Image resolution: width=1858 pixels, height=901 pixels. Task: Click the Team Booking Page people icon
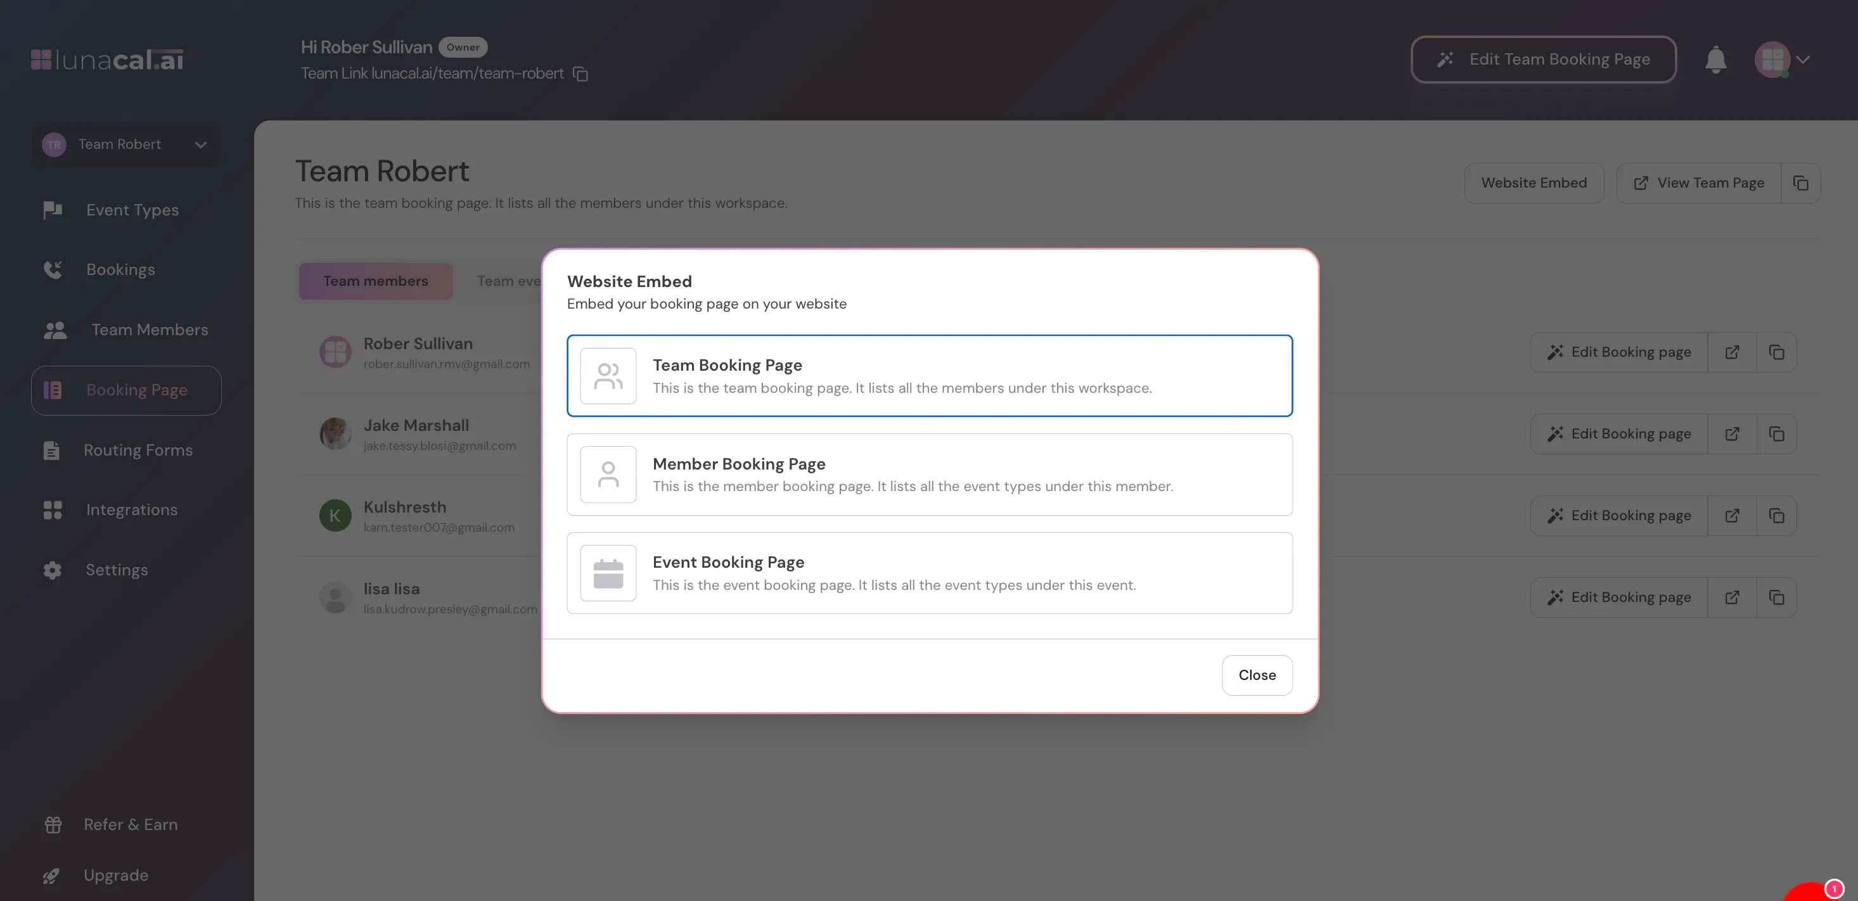608,376
